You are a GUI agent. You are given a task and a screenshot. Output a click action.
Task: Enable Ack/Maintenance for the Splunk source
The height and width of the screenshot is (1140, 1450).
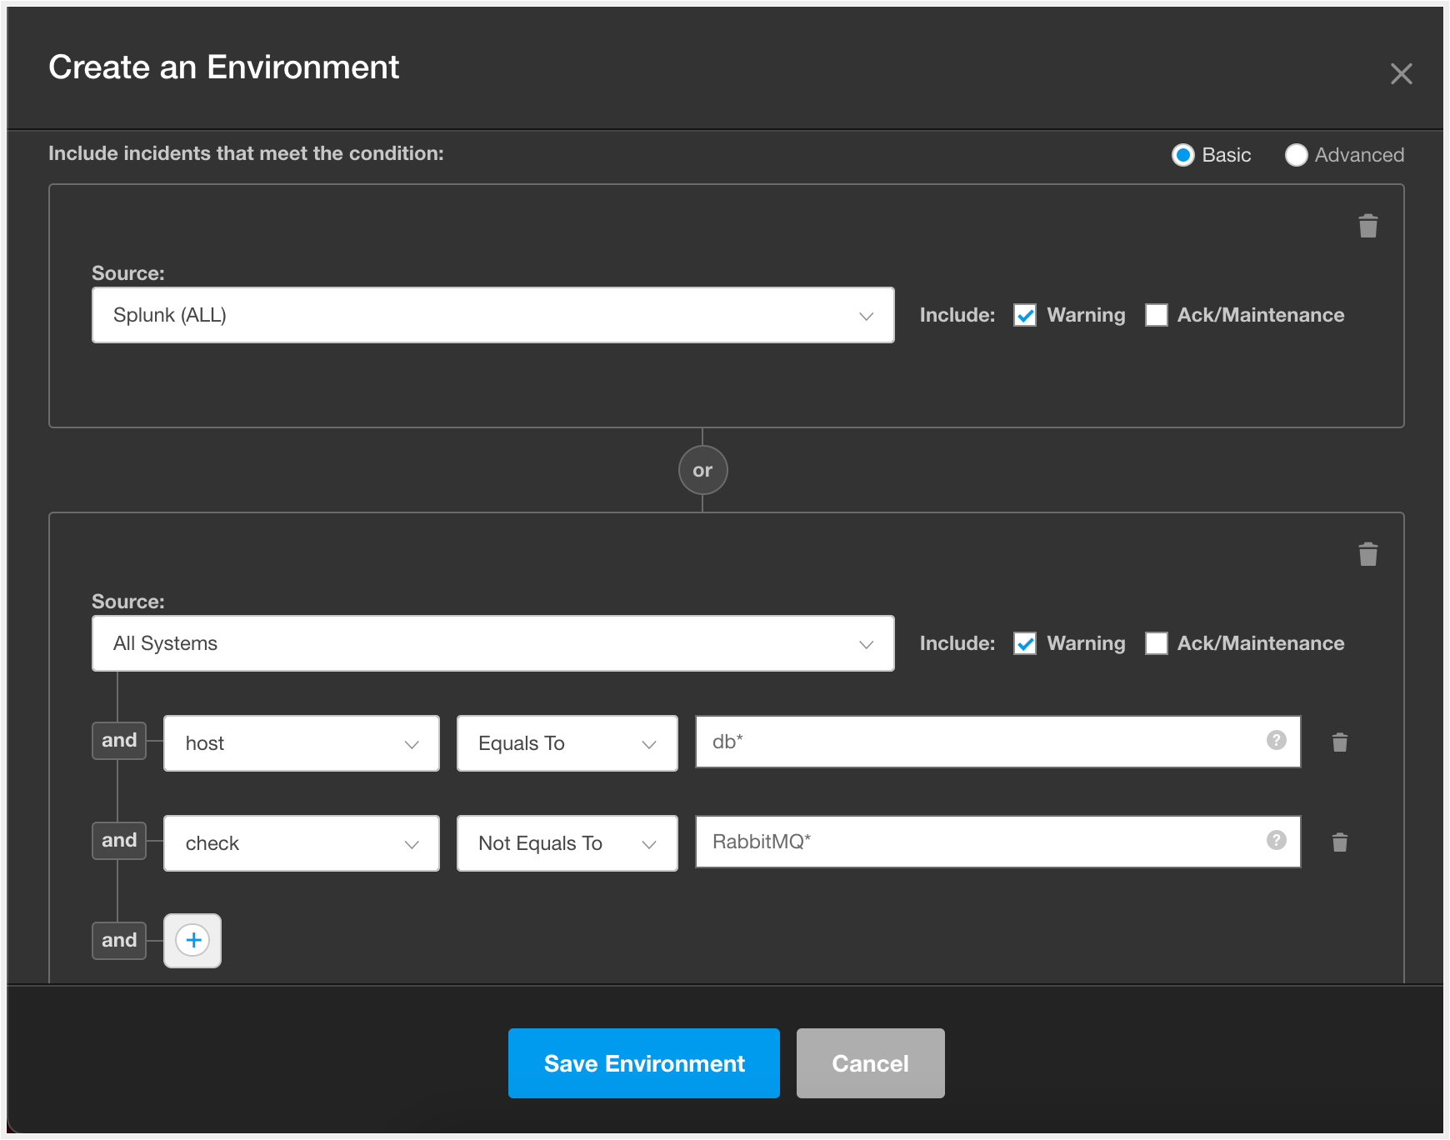click(x=1156, y=315)
